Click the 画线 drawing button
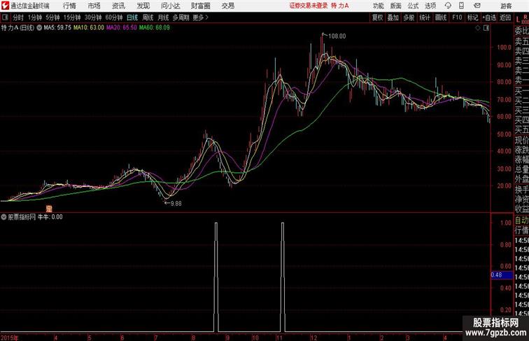 [x=441, y=18]
